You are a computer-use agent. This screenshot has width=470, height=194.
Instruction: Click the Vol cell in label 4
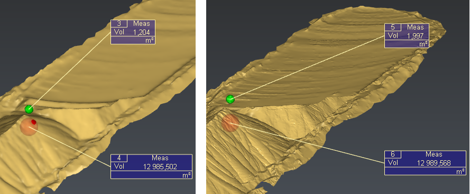119,167
